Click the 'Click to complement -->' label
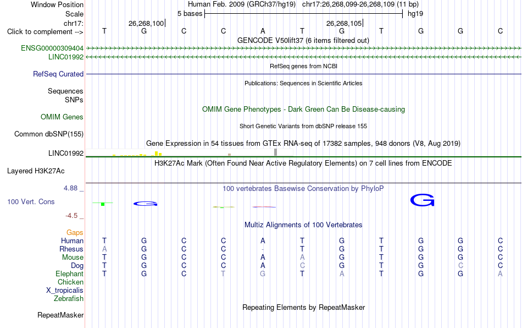Image resolution: width=522 pixels, height=328 pixels. [45, 32]
